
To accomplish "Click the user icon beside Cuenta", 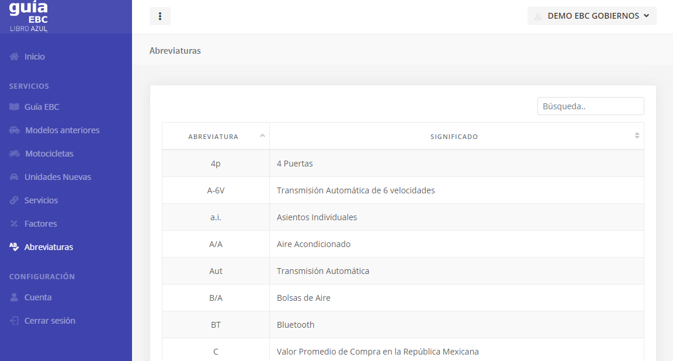I will point(15,297).
